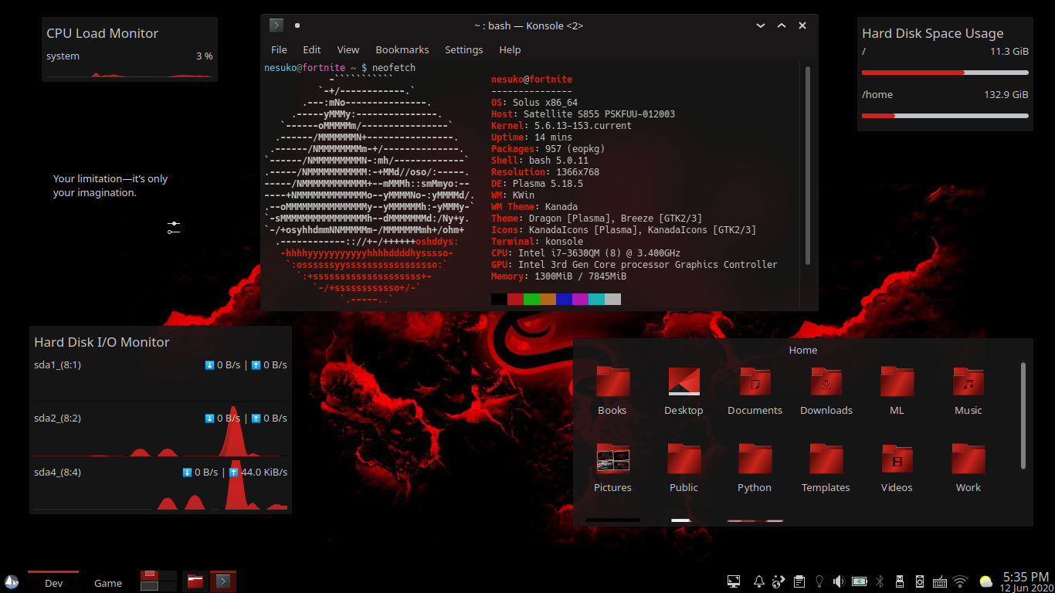Open the Bookmarks menu in Konsole

tap(402, 49)
